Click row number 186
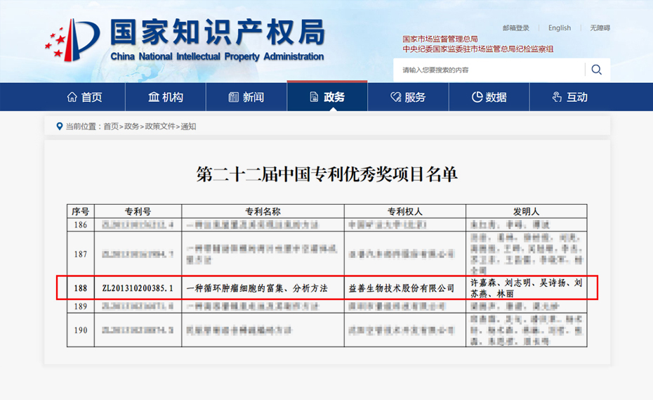This screenshot has height=400, width=653. (80, 225)
